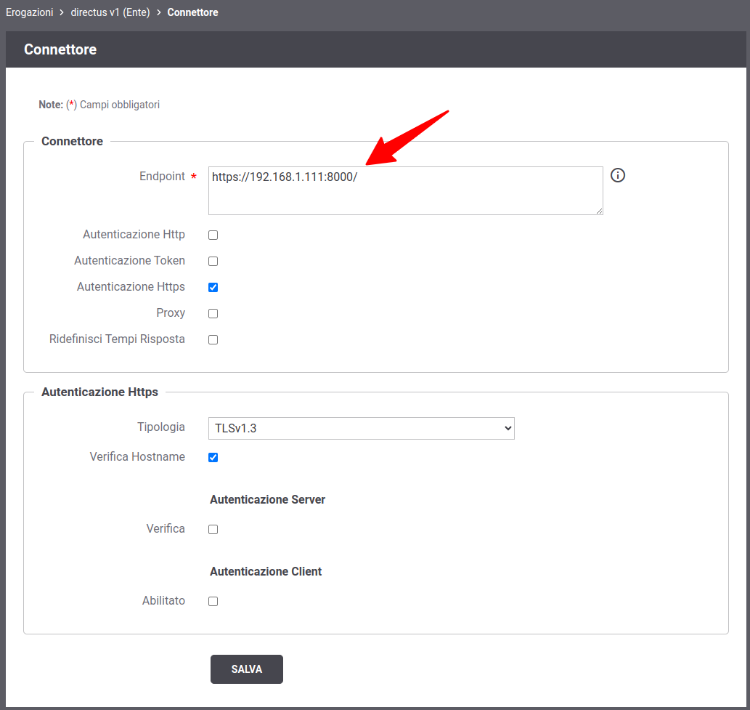Grab the Endpoint textarea resize handle
The height and width of the screenshot is (710, 750).
point(598,210)
